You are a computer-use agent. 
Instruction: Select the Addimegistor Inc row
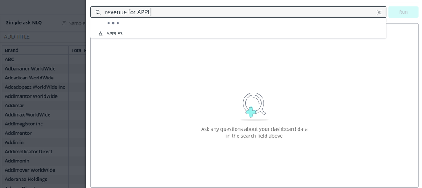pyautogui.click(x=24, y=124)
